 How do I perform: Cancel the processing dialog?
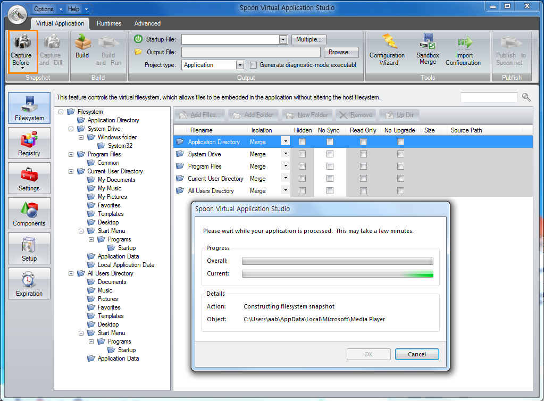(x=417, y=354)
